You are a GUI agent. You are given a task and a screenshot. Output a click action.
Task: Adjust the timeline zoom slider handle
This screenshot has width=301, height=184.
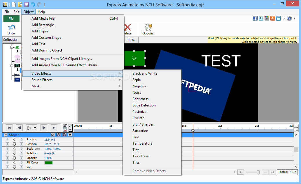click(258, 172)
